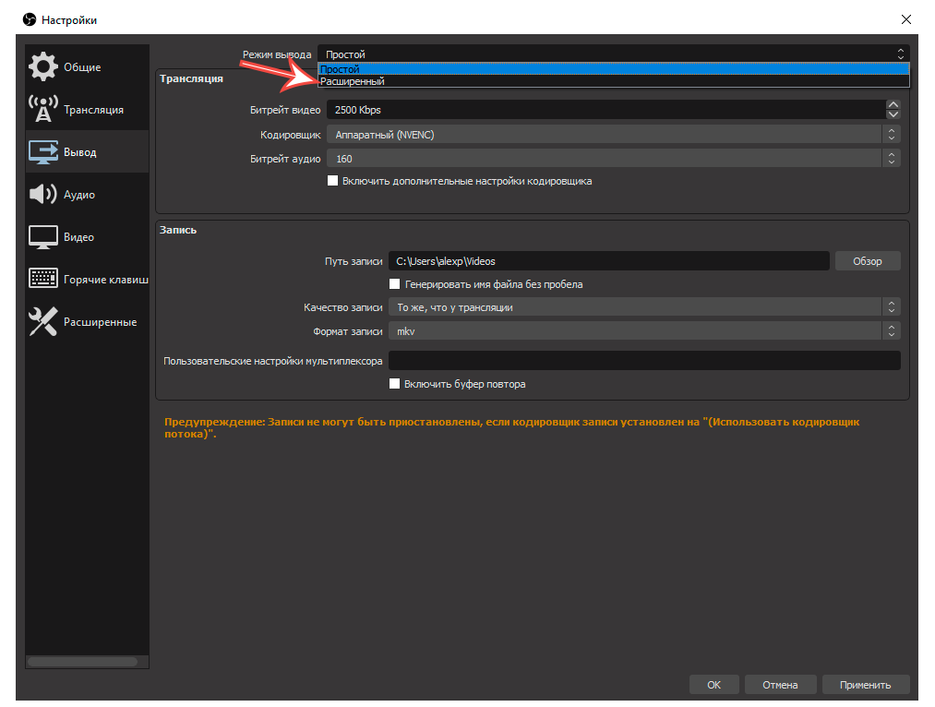Enable дополнительные настройки кодировщика checkbox
Viewport: 935px width, 707px height.
click(x=332, y=181)
